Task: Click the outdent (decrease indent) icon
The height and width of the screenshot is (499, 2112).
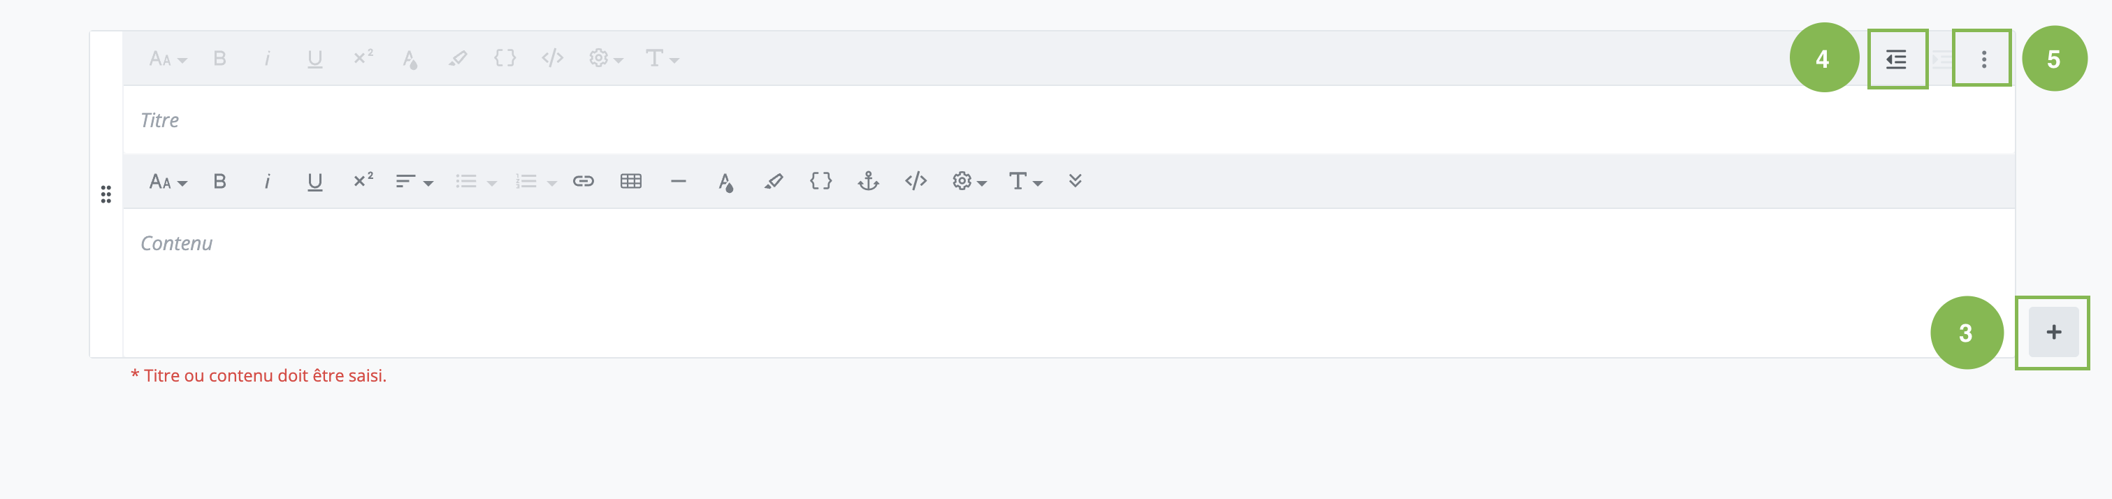Action: (x=1896, y=59)
